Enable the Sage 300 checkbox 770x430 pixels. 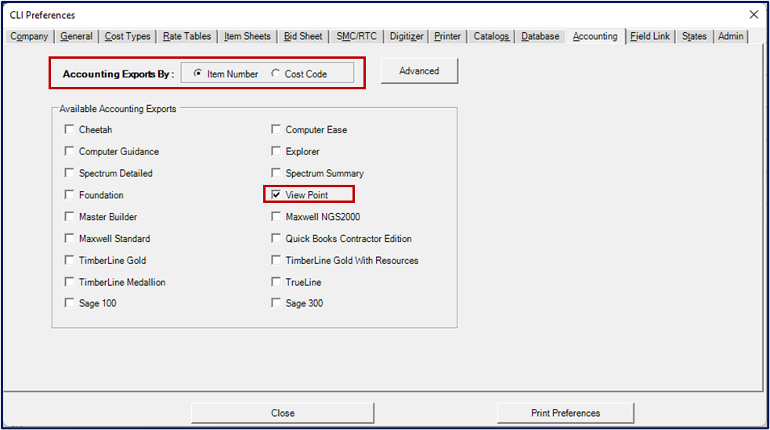pos(276,303)
